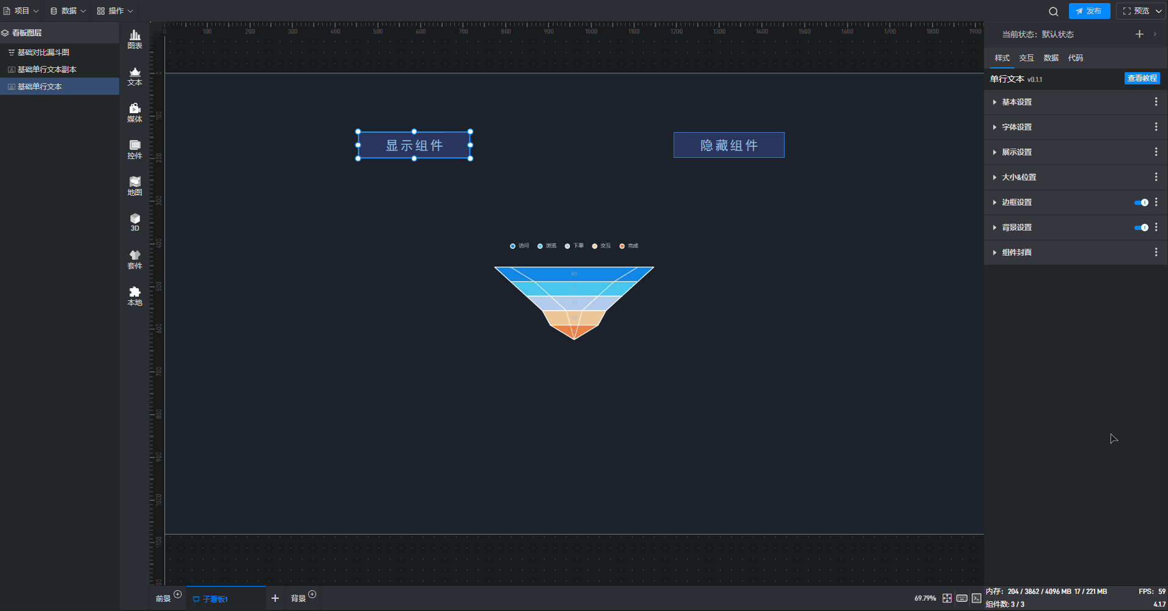Click the search magnifier icon
Screen dimensions: 1168x611
pos(1053,11)
